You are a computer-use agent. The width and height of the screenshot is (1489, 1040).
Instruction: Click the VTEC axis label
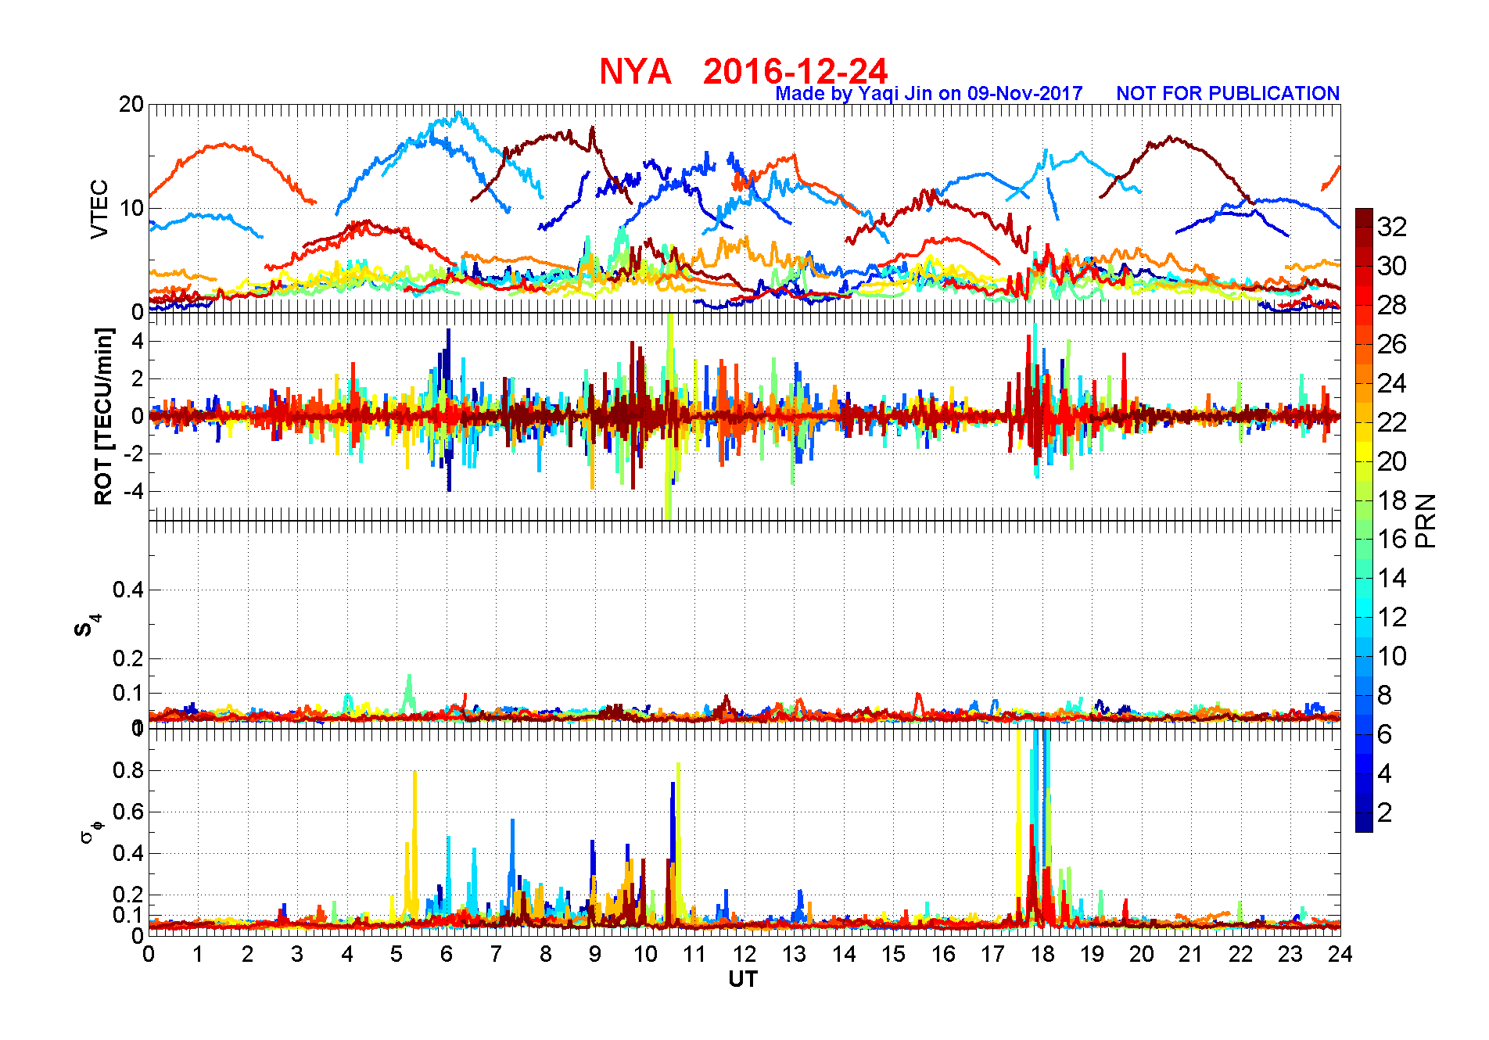(100, 209)
